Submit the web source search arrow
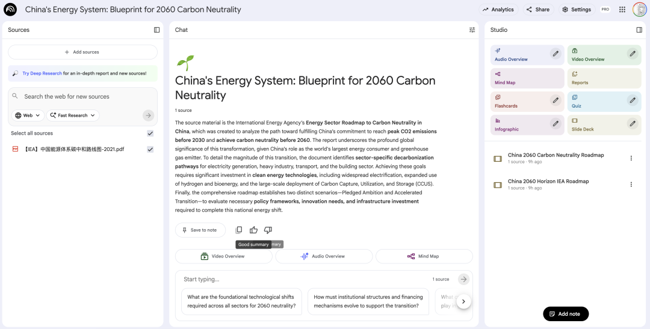 tap(149, 115)
